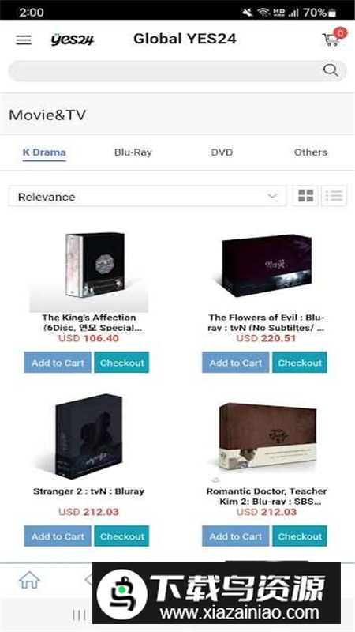Open the hamburger menu
The image size is (355, 632).
coord(24,39)
